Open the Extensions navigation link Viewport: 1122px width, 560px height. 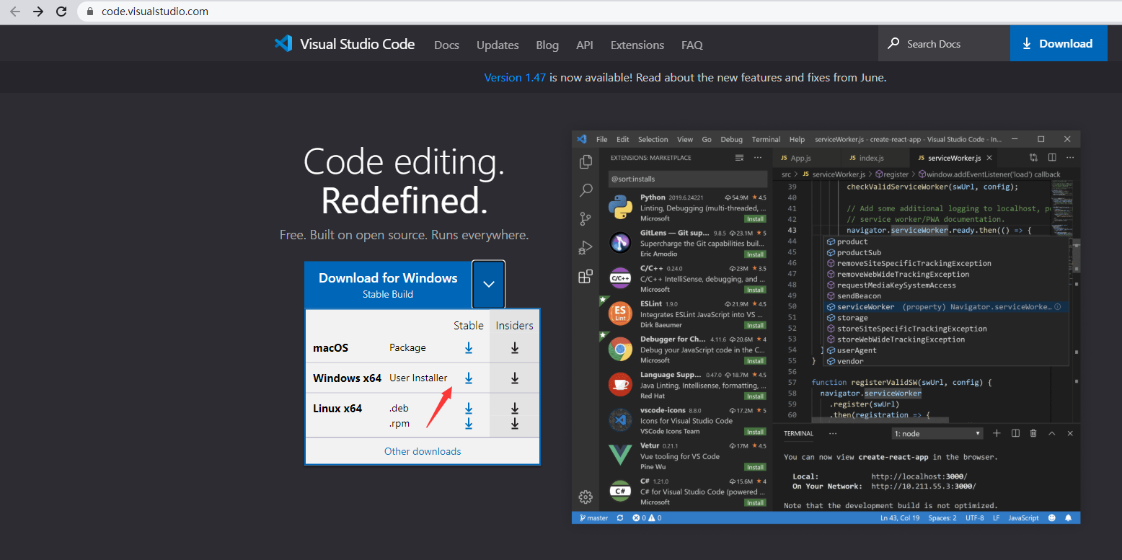click(x=637, y=45)
